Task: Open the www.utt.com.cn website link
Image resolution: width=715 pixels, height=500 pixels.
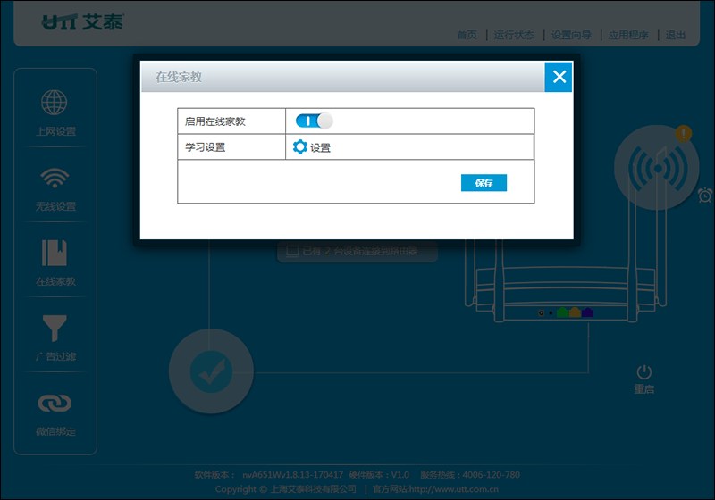Action: click(x=454, y=489)
